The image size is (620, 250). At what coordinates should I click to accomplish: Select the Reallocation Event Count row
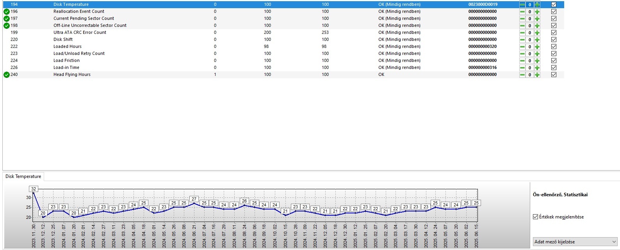[283, 12]
